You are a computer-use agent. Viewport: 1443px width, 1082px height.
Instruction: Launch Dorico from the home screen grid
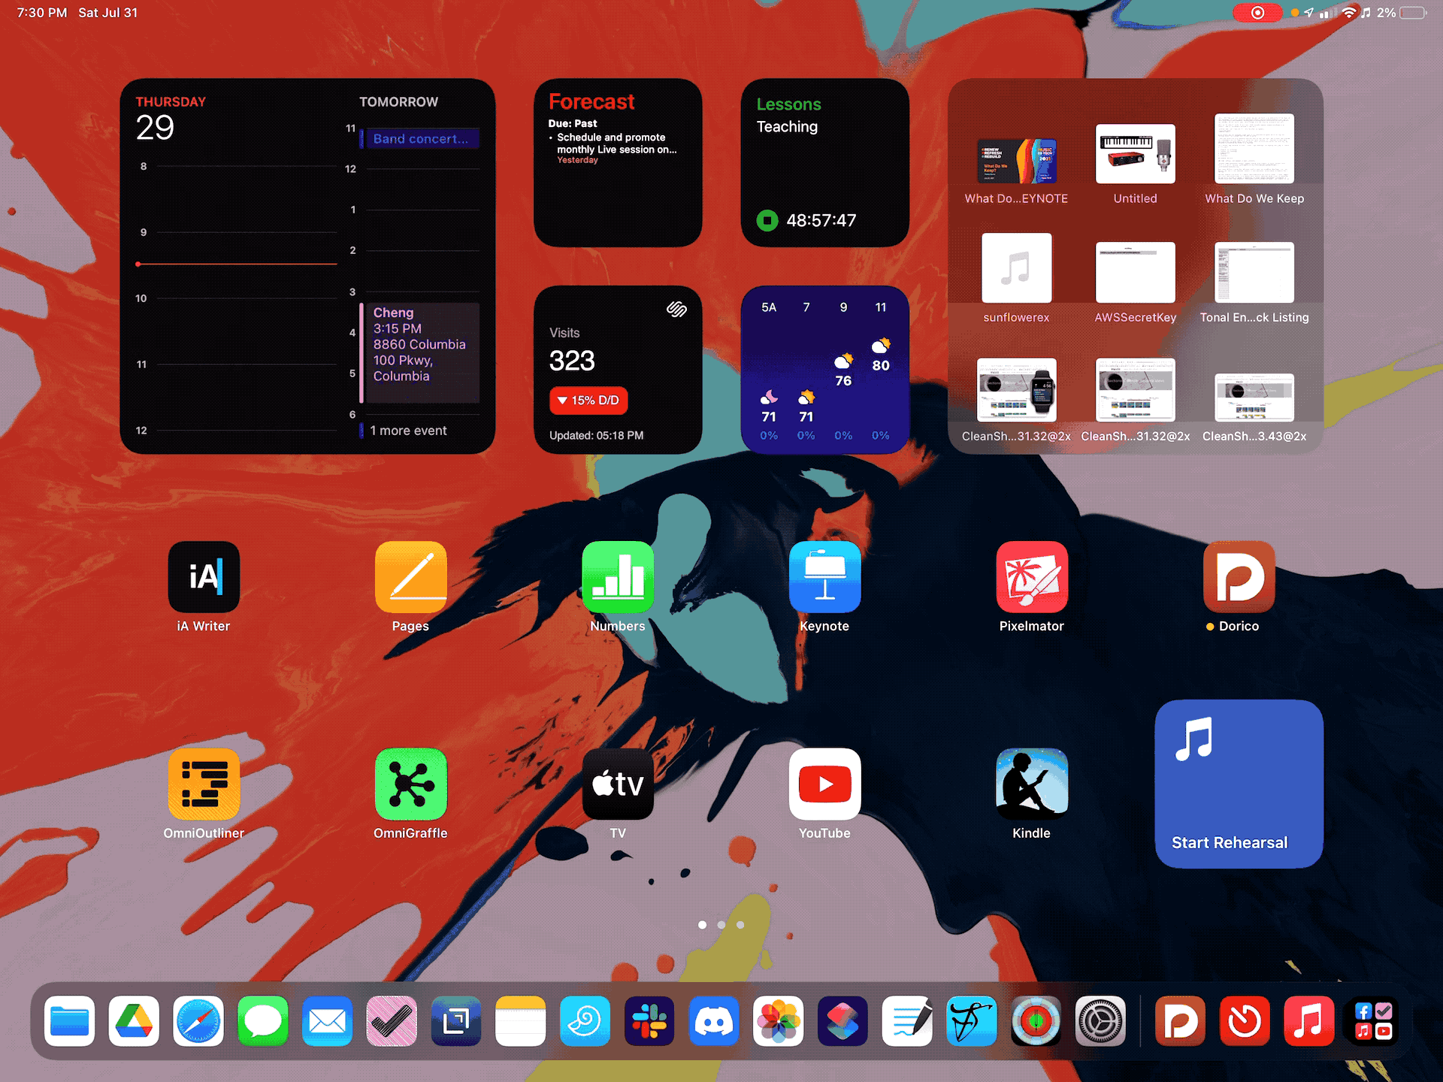(x=1239, y=576)
